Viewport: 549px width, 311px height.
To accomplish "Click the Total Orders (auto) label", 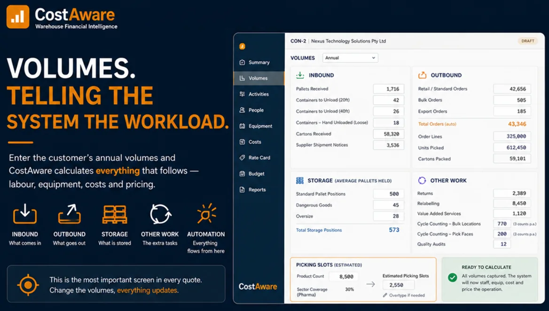I will (x=437, y=124).
